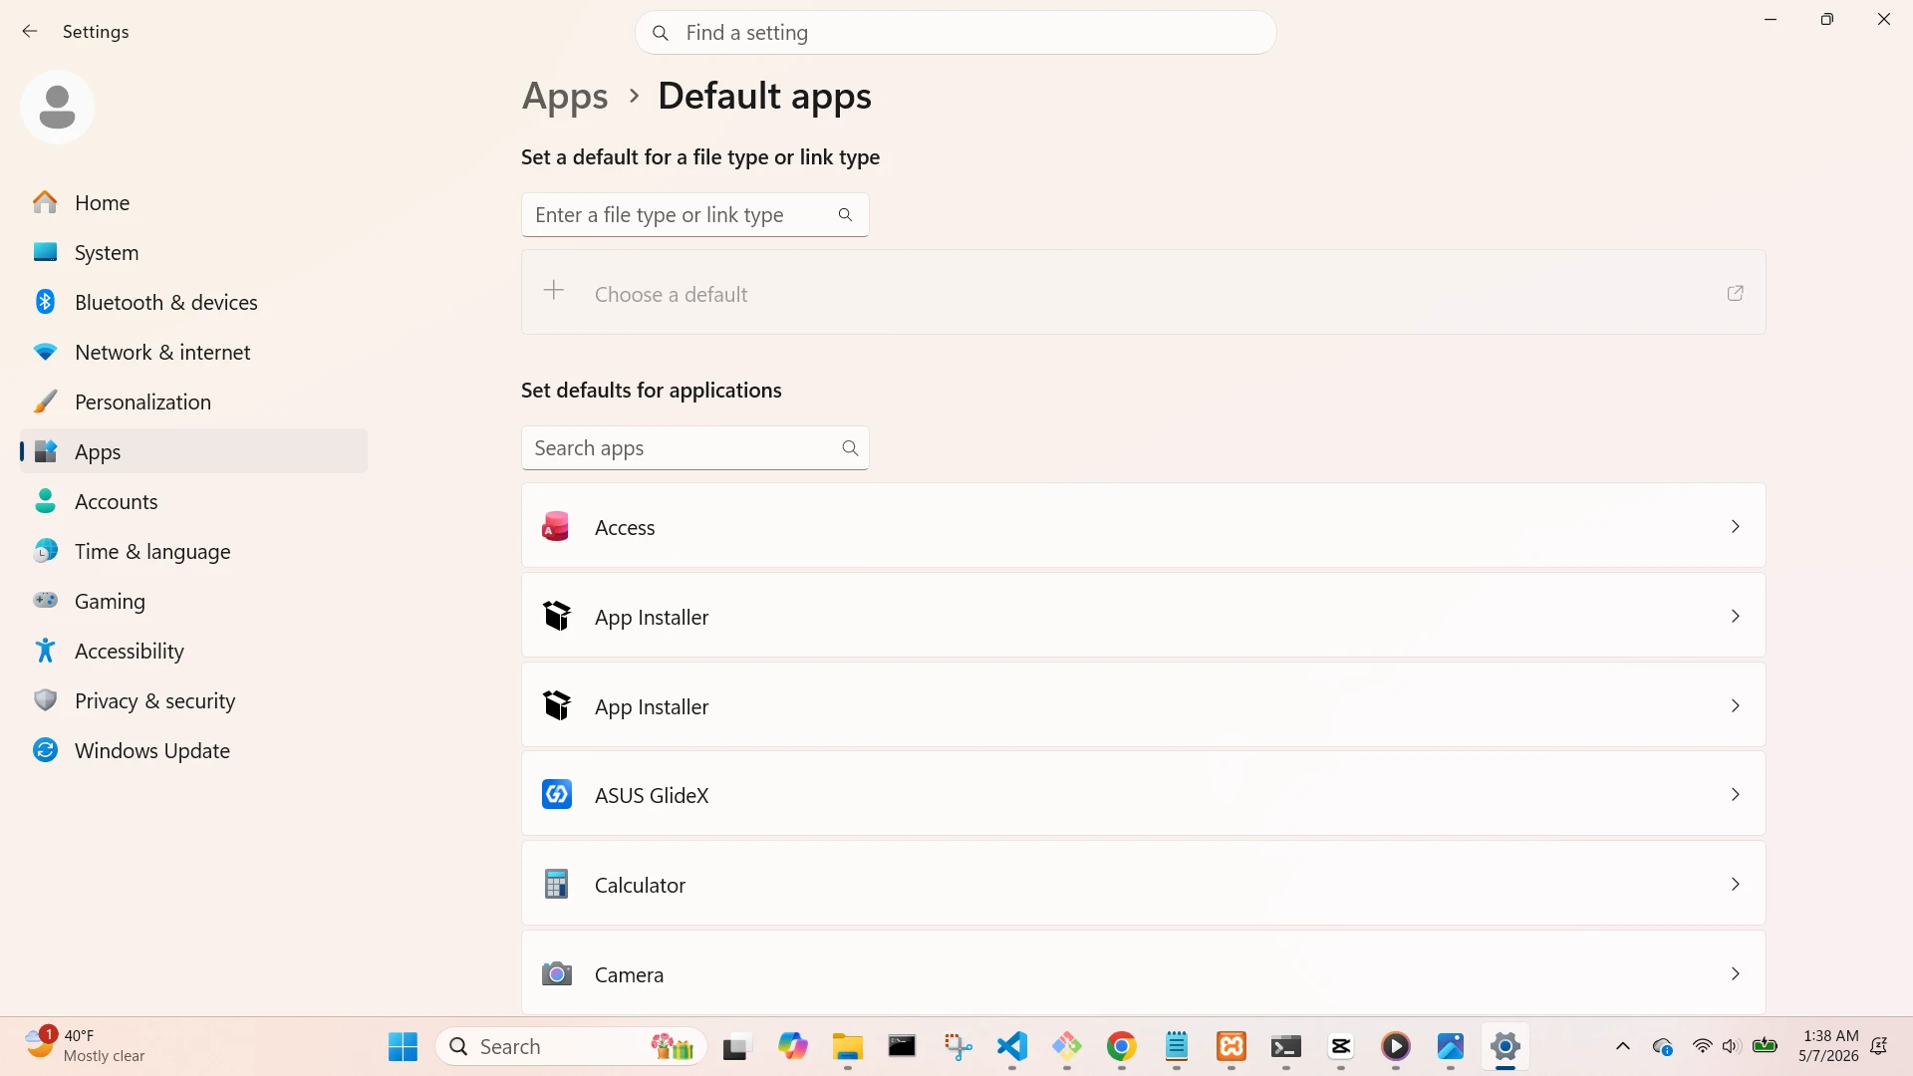Open the clock showing 1:38 AM
This screenshot has width=1913, height=1076.
(1829, 1046)
